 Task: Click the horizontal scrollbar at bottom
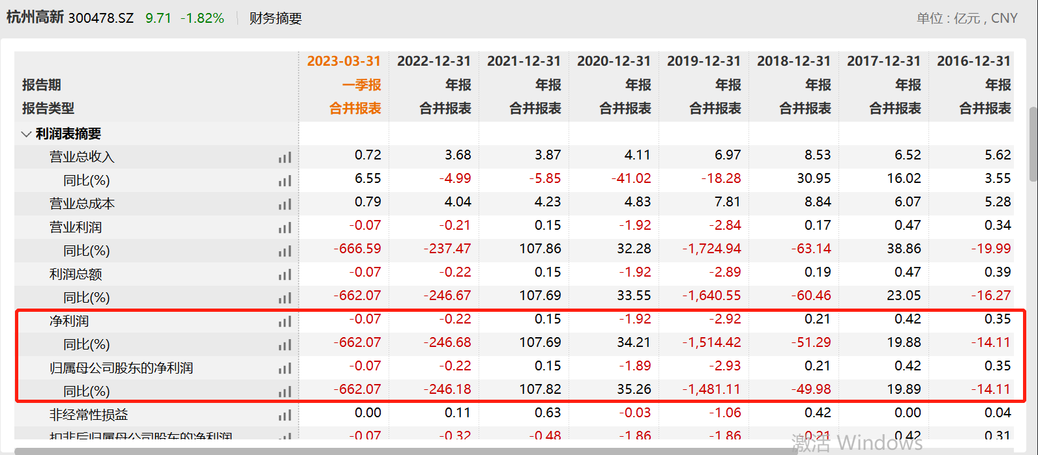[x=456, y=450]
